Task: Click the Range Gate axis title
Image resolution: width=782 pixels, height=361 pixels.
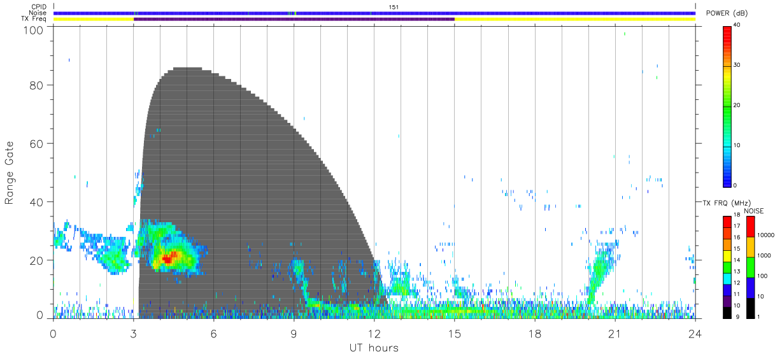Action: [10, 173]
